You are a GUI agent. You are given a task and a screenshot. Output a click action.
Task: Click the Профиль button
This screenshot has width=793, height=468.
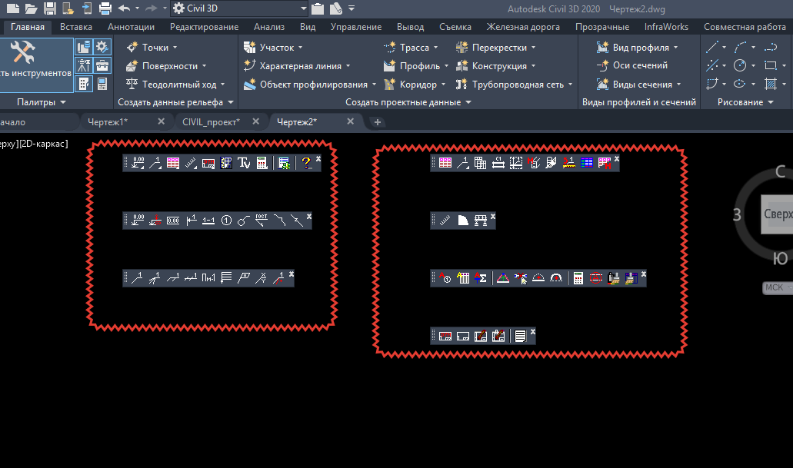click(411, 66)
